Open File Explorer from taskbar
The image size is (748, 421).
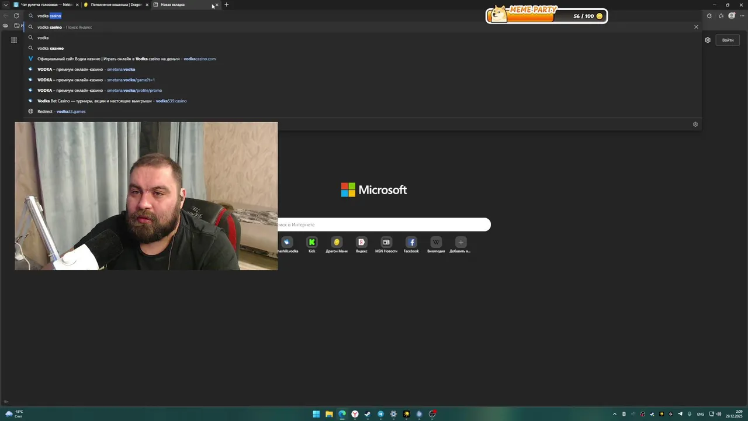[329, 414]
